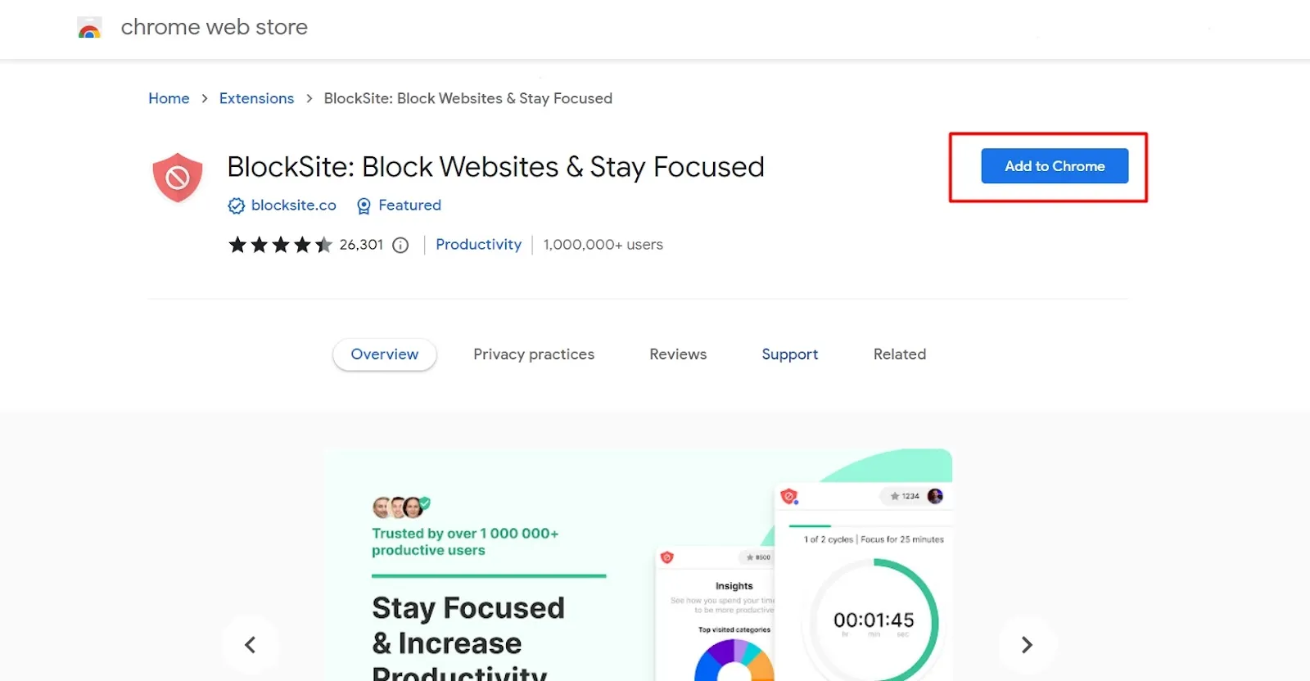Screen dimensions: 1310x681
Task: Go to Extensions in the breadcrumb
Action: point(256,98)
